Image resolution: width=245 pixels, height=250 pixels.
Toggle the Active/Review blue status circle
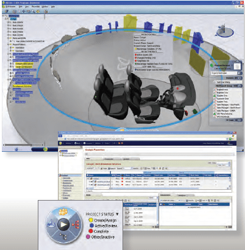[x=91, y=226]
